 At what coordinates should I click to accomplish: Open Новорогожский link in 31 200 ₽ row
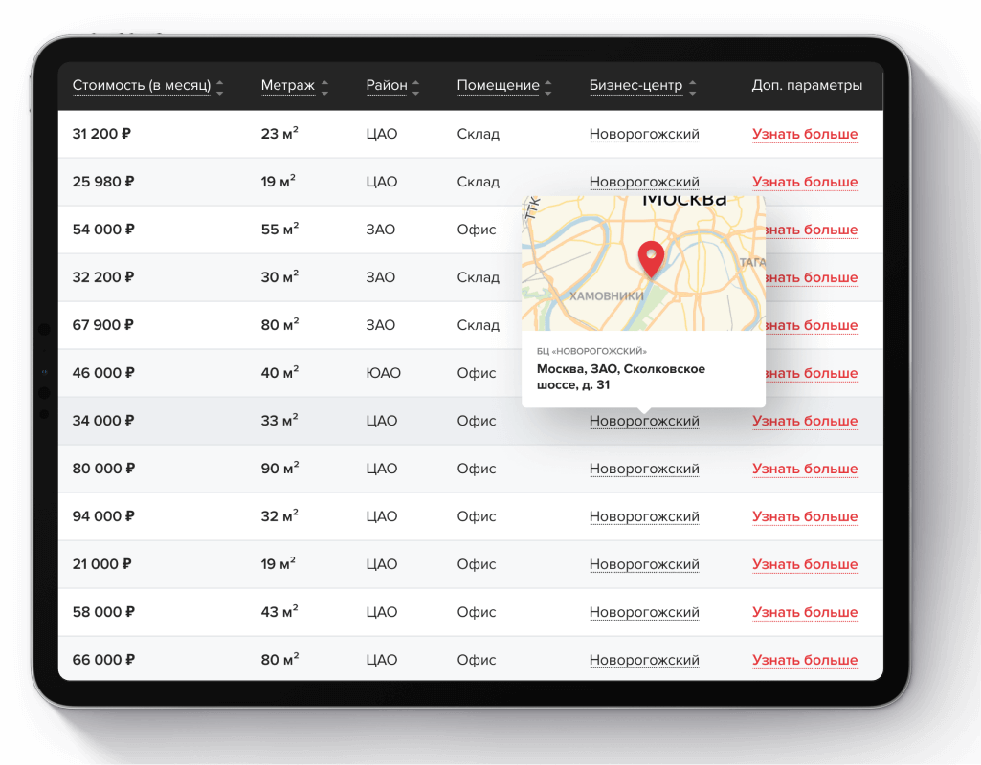click(644, 134)
